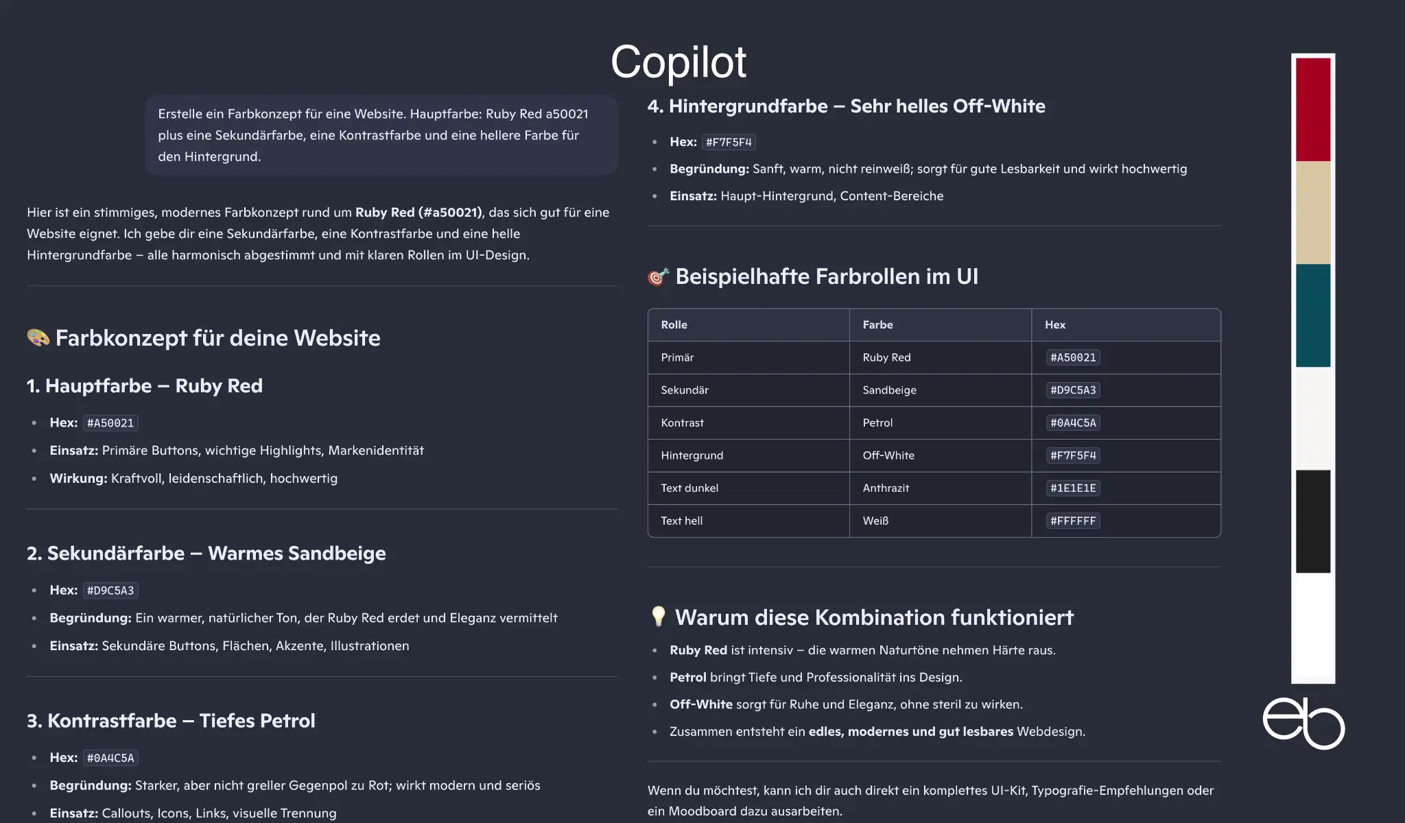Viewport: 1405px width, 823px height.
Task: Click the Petrol cell in the table
Action: (x=877, y=423)
